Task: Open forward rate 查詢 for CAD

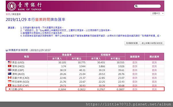Action: [x=135, y=78]
